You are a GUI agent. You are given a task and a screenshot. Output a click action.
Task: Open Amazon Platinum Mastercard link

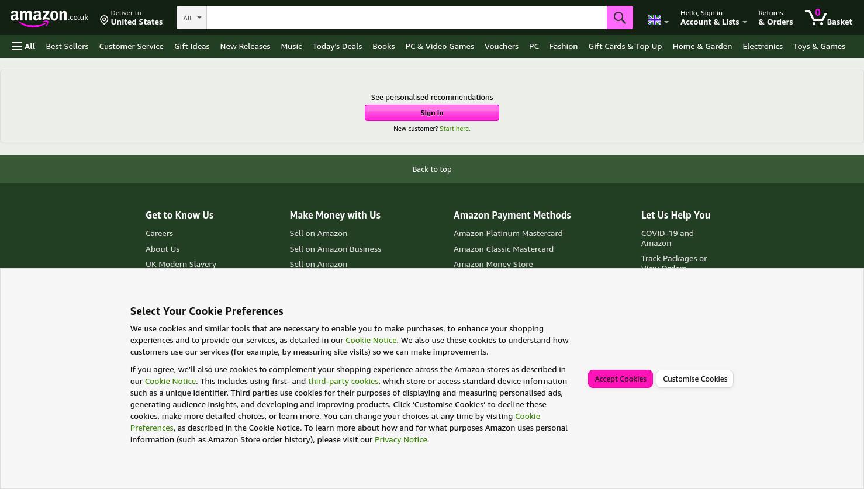[x=508, y=233]
